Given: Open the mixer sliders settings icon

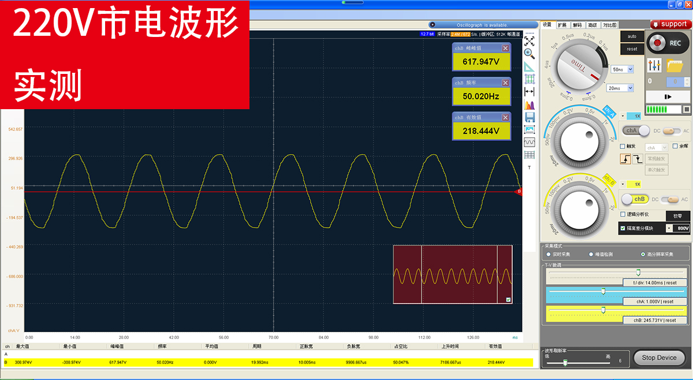Looking at the screenshot, I should pos(654,65).
